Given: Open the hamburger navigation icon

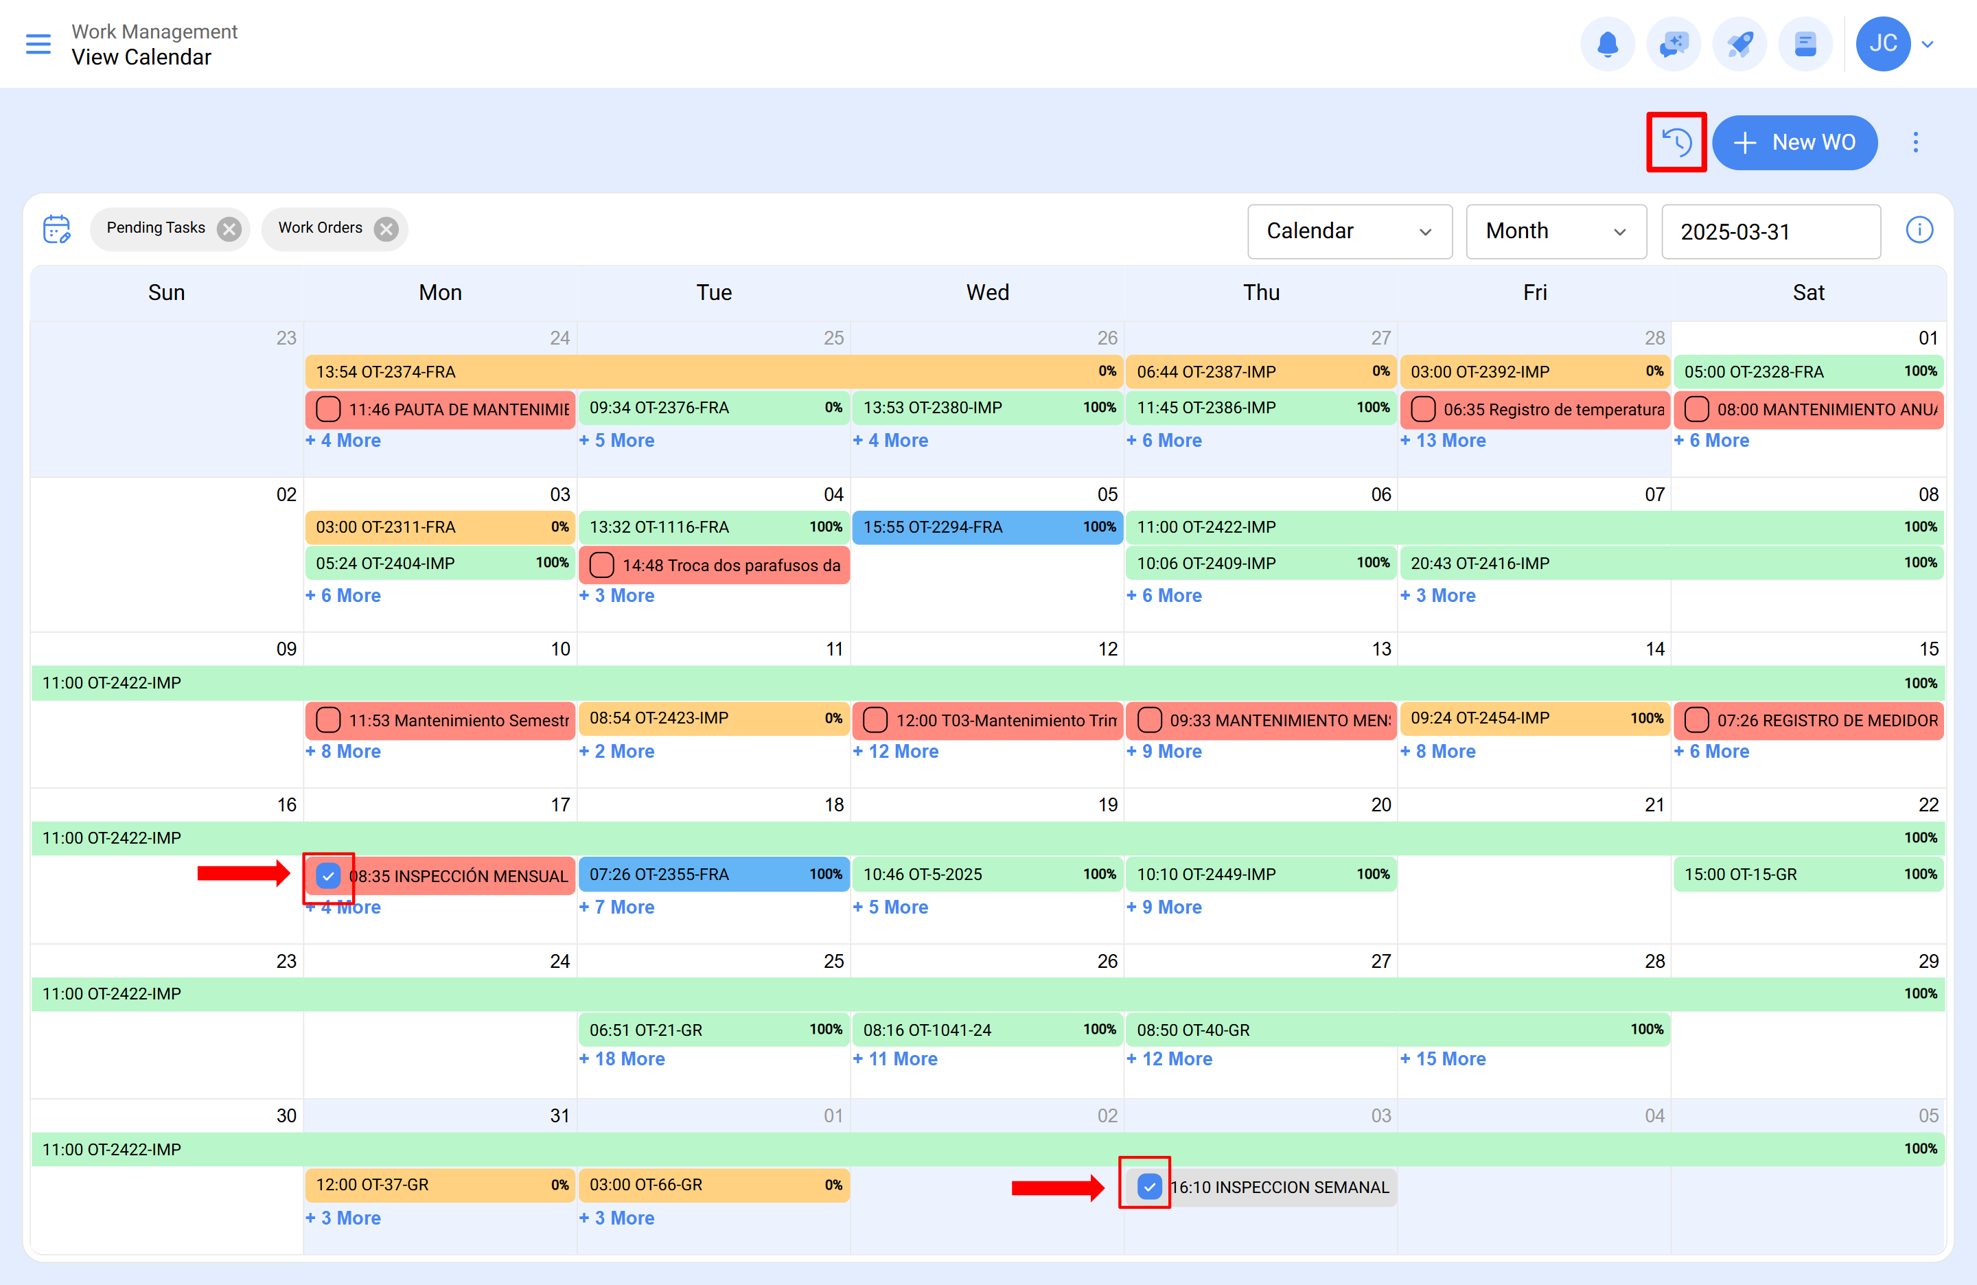Looking at the screenshot, I should [x=38, y=43].
